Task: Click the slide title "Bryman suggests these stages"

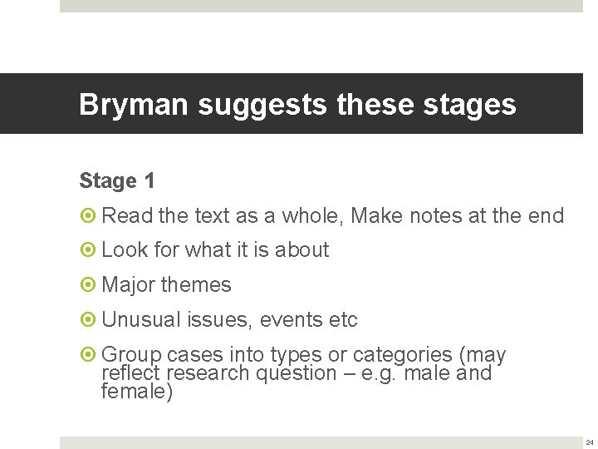Action: tap(297, 105)
